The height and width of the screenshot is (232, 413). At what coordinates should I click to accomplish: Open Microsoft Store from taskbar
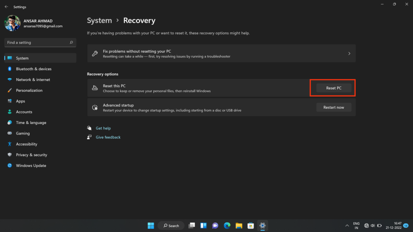pos(251,226)
